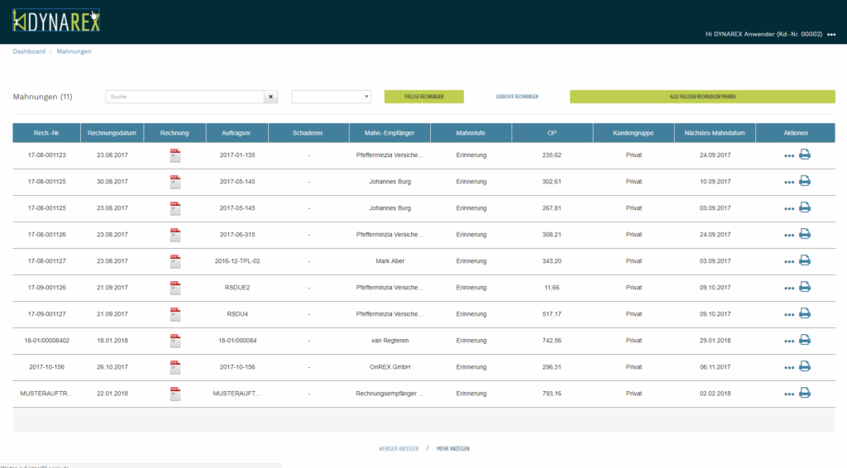
Task: Open user menu dots beside Kd.-Nr. 00002
Action: (x=830, y=35)
